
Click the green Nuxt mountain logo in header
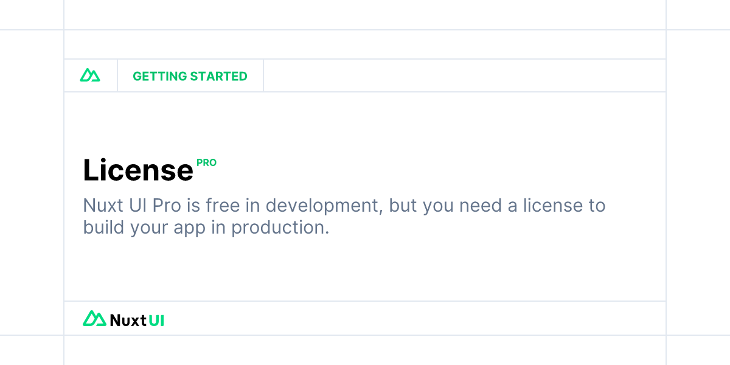click(x=90, y=75)
